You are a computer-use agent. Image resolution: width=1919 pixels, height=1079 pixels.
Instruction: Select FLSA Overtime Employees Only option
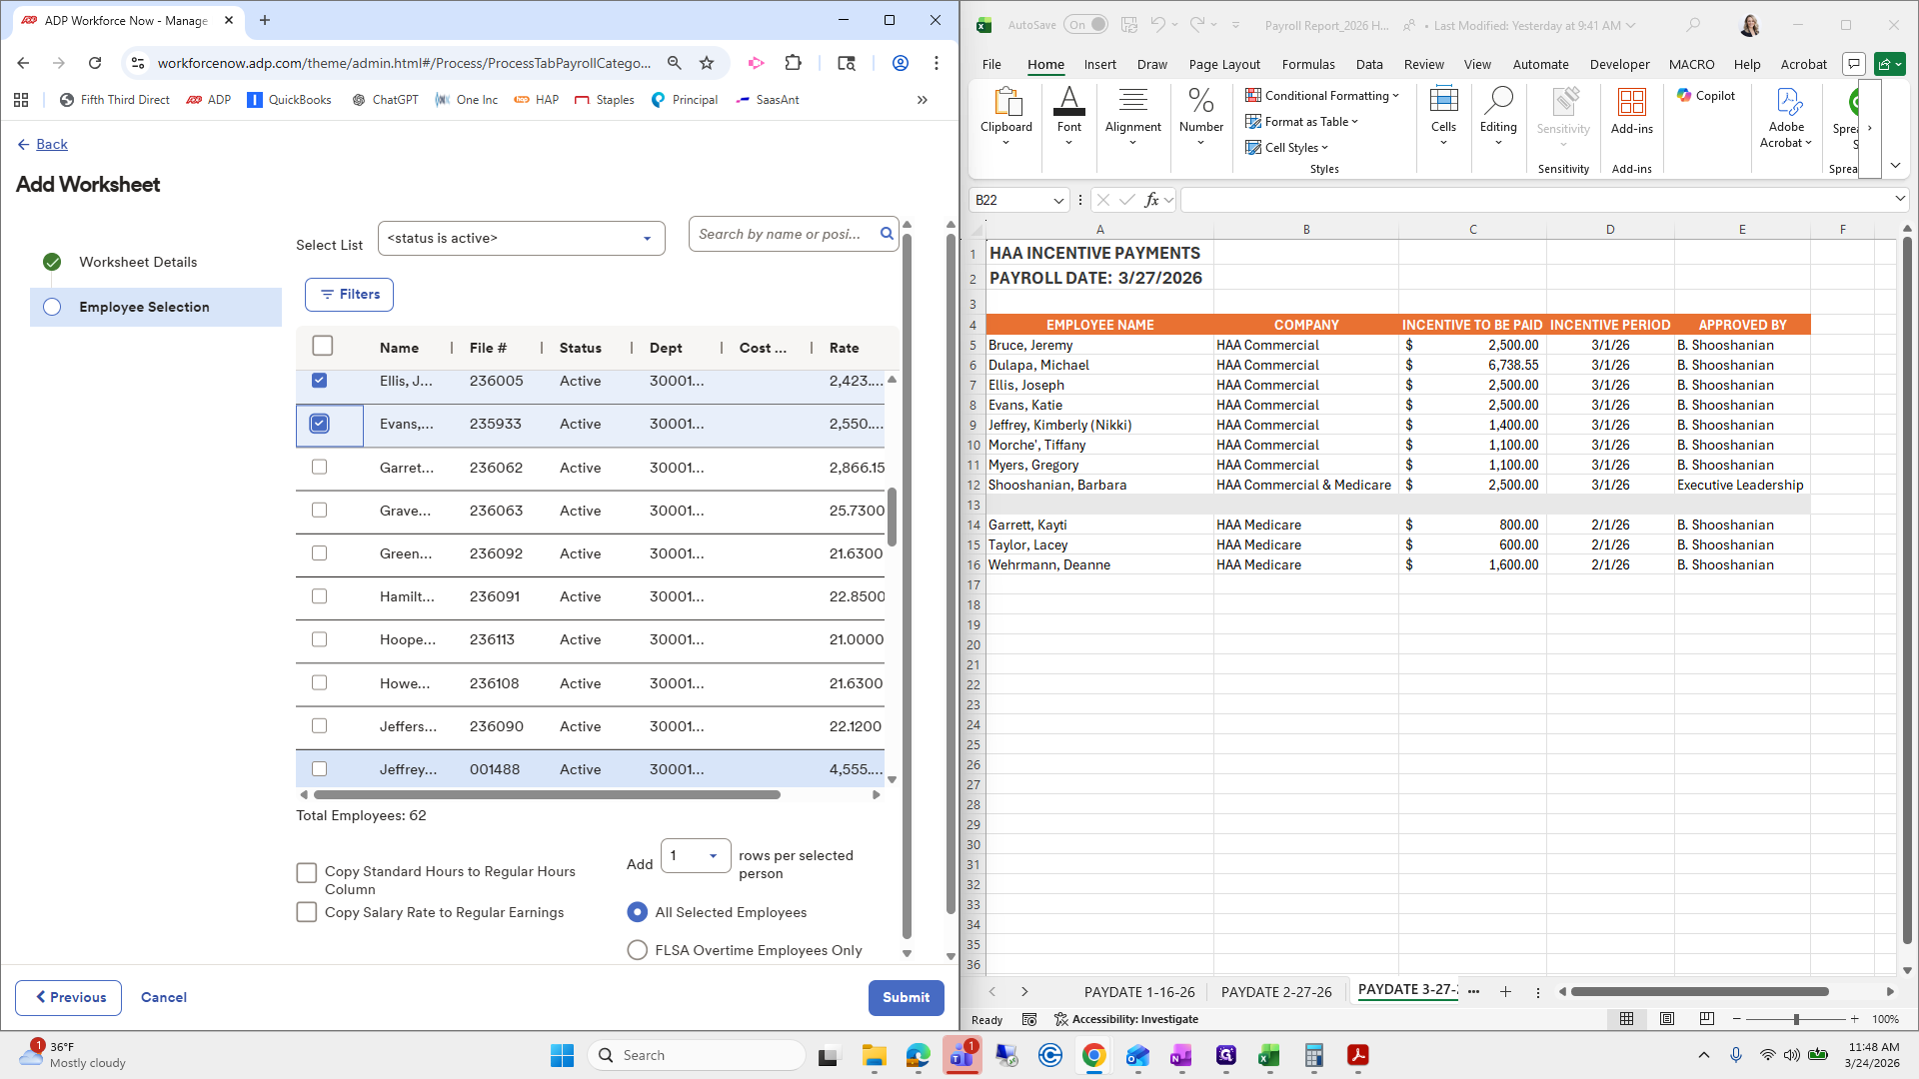(637, 950)
